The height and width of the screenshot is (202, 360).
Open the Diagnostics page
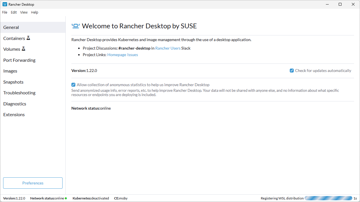(33, 104)
